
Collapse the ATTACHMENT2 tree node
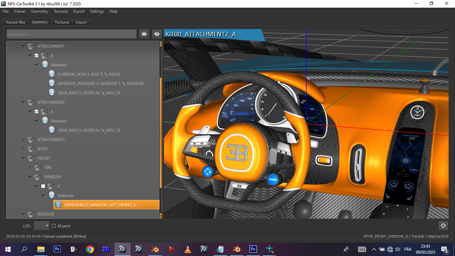pos(23,102)
